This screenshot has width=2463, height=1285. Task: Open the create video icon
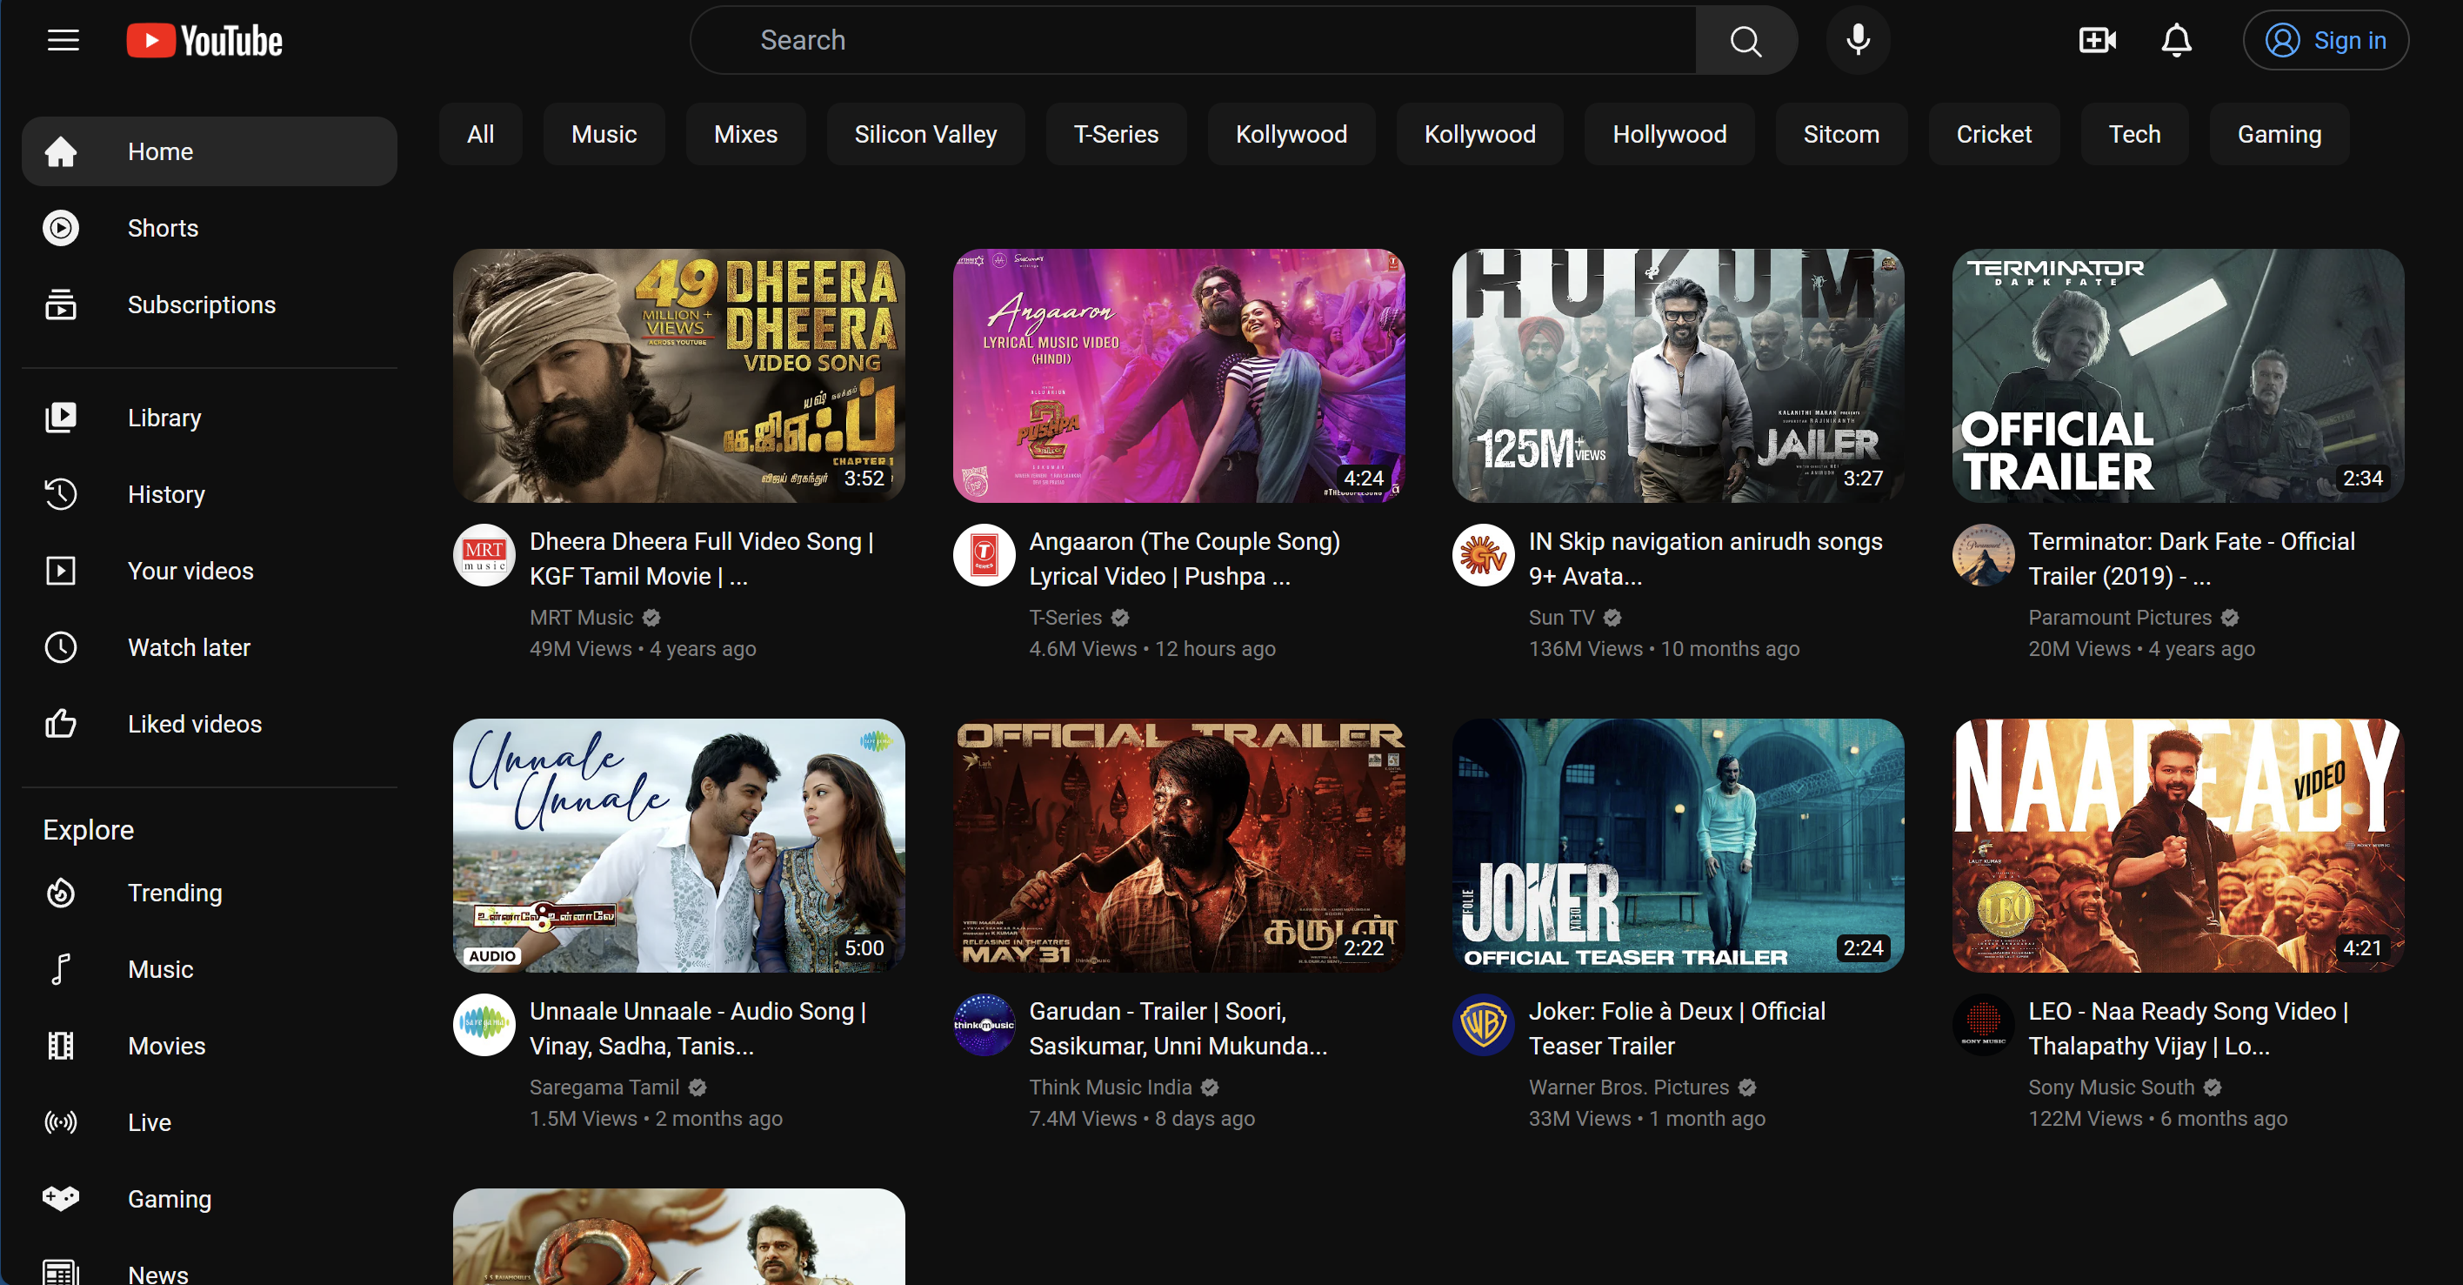click(2097, 40)
